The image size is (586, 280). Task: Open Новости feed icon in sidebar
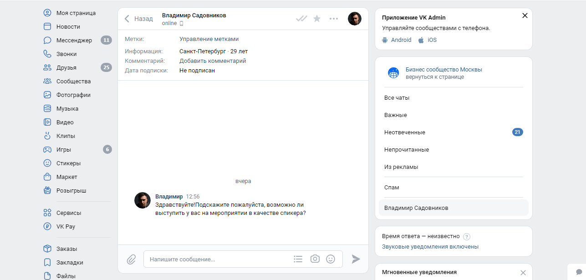point(47,26)
